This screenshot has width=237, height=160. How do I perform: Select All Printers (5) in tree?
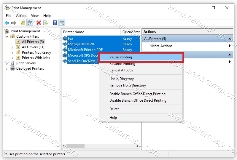33,42
